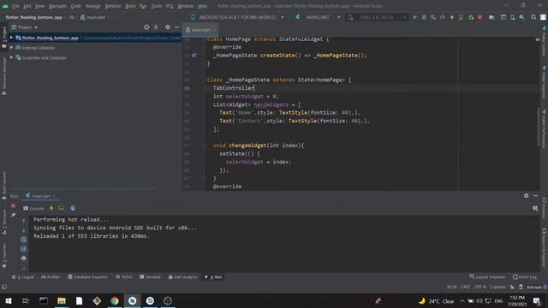
Task: Open the View menu
Action: [x=40, y=6]
